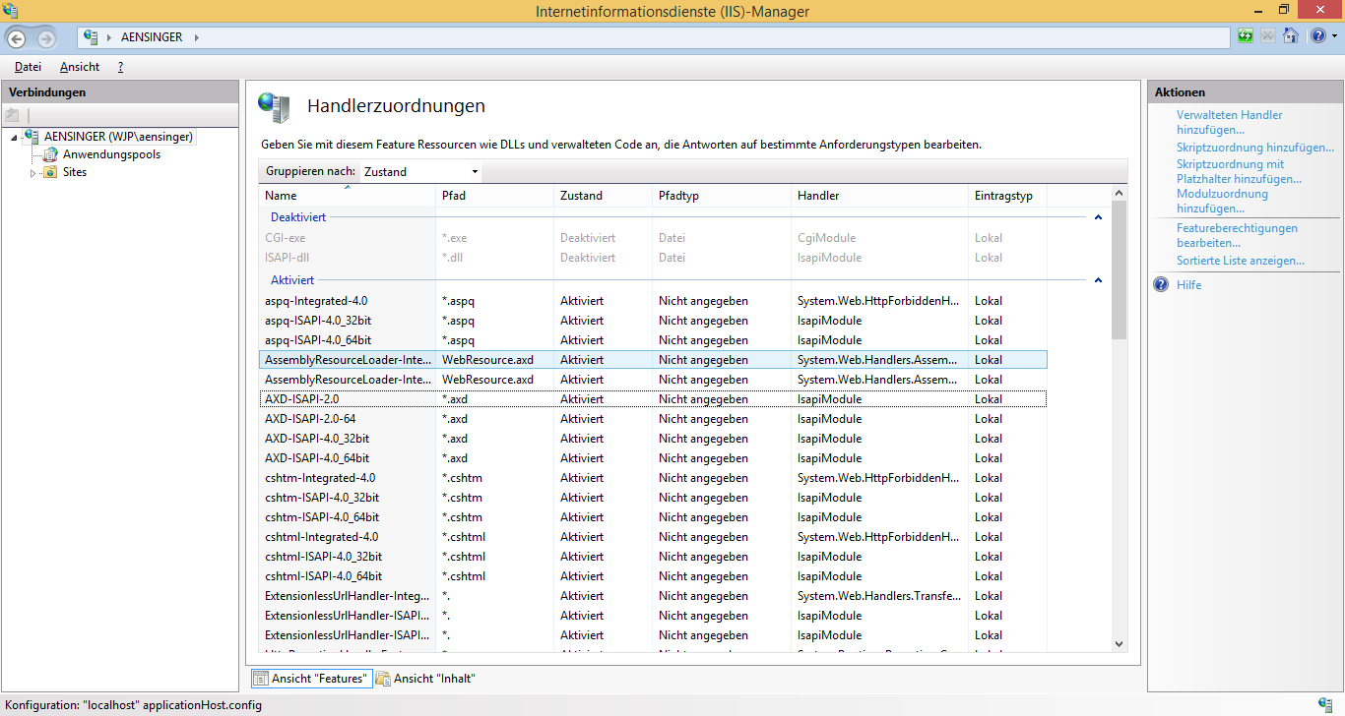Sort by the Handler column header
This screenshot has height=716, width=1345.
click(x=881, y=196)
